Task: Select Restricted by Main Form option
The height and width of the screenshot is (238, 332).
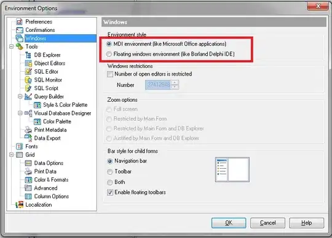Action: tap(109, 119)
